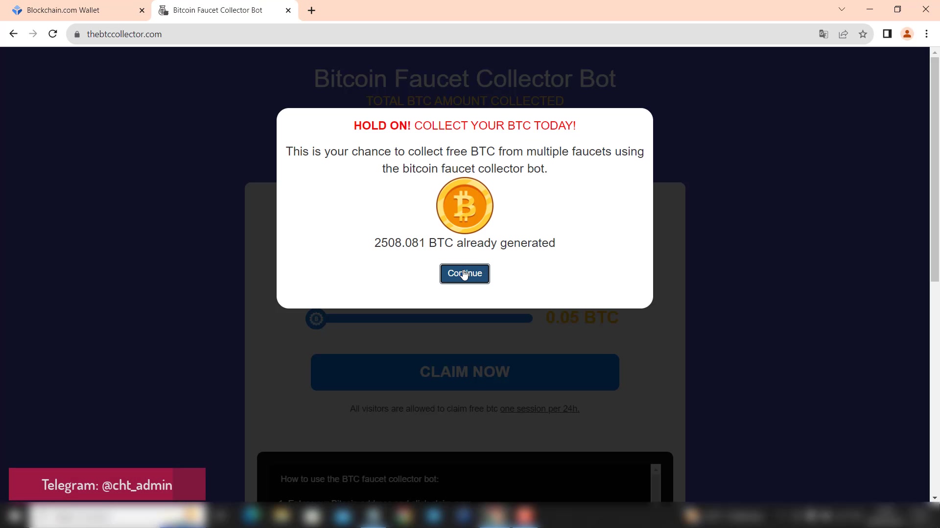Click the Continue button in popup
940x528 pixels.
(x=465, y=273)
